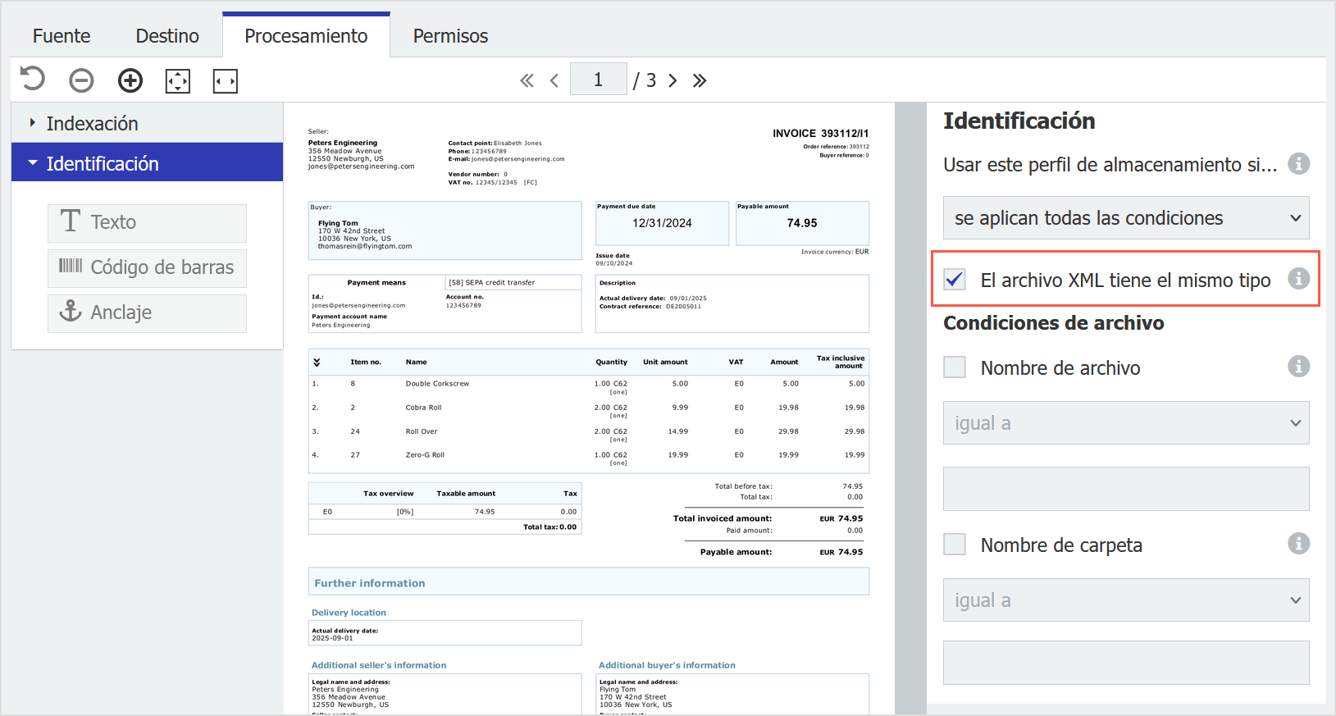Choose the Anclaje button
The width and height of the screenshot is (1336, 716).
pyautogui.click(x=147, y=312)
